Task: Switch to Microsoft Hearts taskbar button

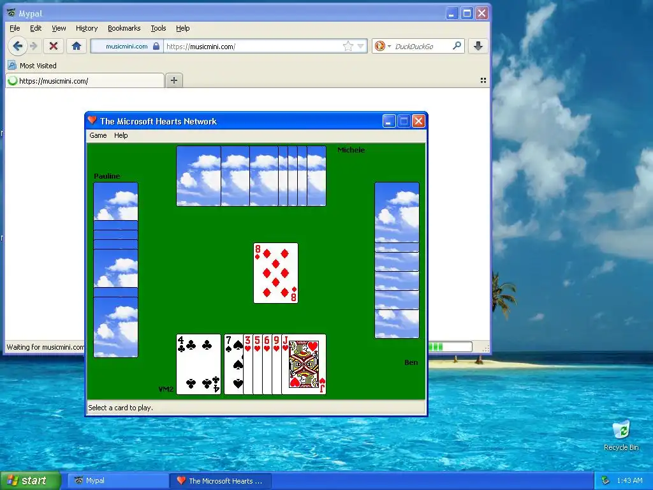Action: [x=221, y=481]
